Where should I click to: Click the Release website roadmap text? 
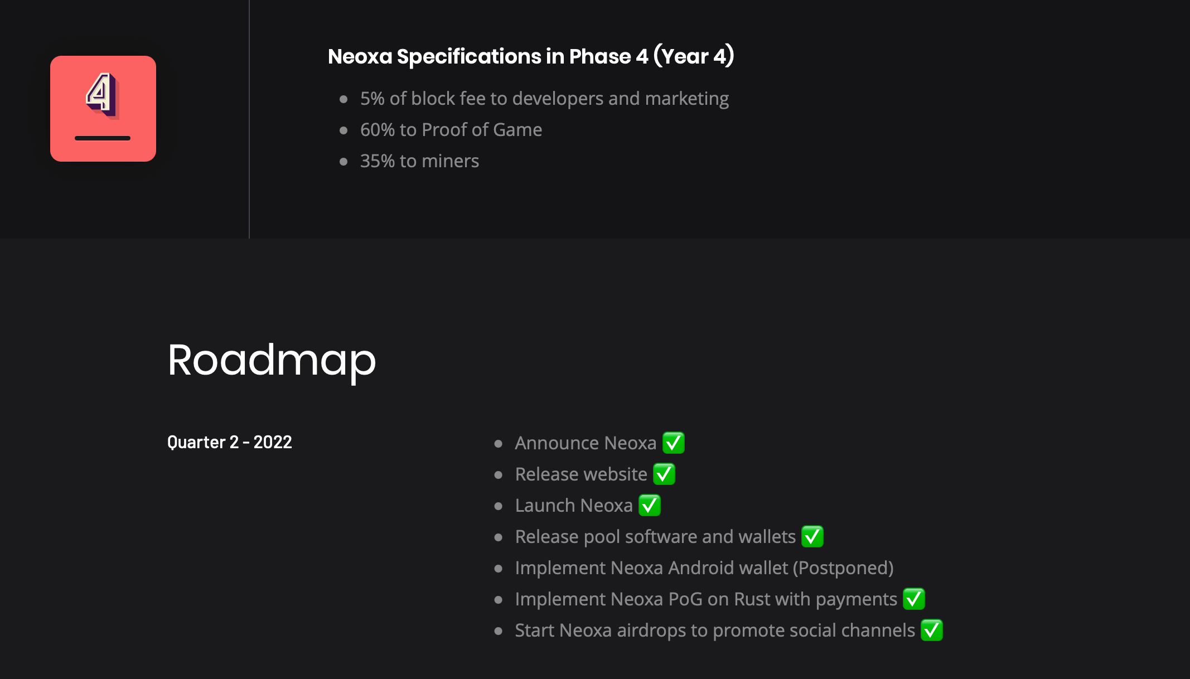[x=581, y=474]
